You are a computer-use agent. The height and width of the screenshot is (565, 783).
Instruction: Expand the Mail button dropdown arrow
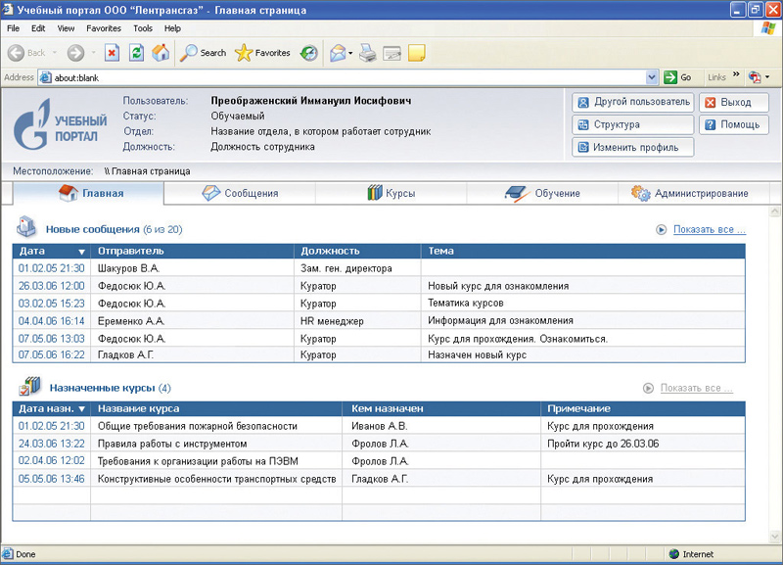coord(350,53)
